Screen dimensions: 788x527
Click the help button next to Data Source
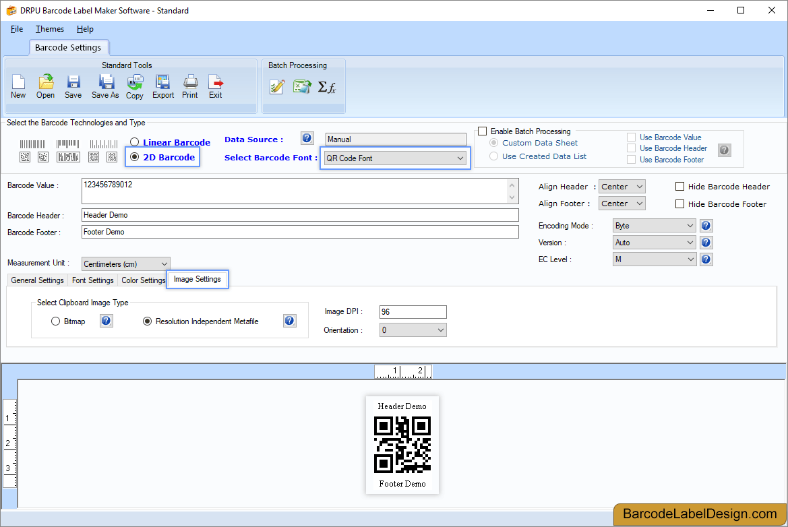click(x=307, y=137)
